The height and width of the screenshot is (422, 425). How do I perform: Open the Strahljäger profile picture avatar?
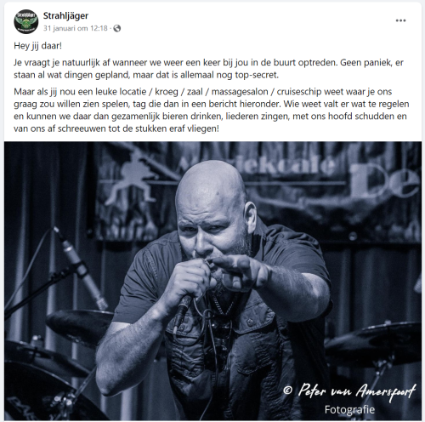26,21
